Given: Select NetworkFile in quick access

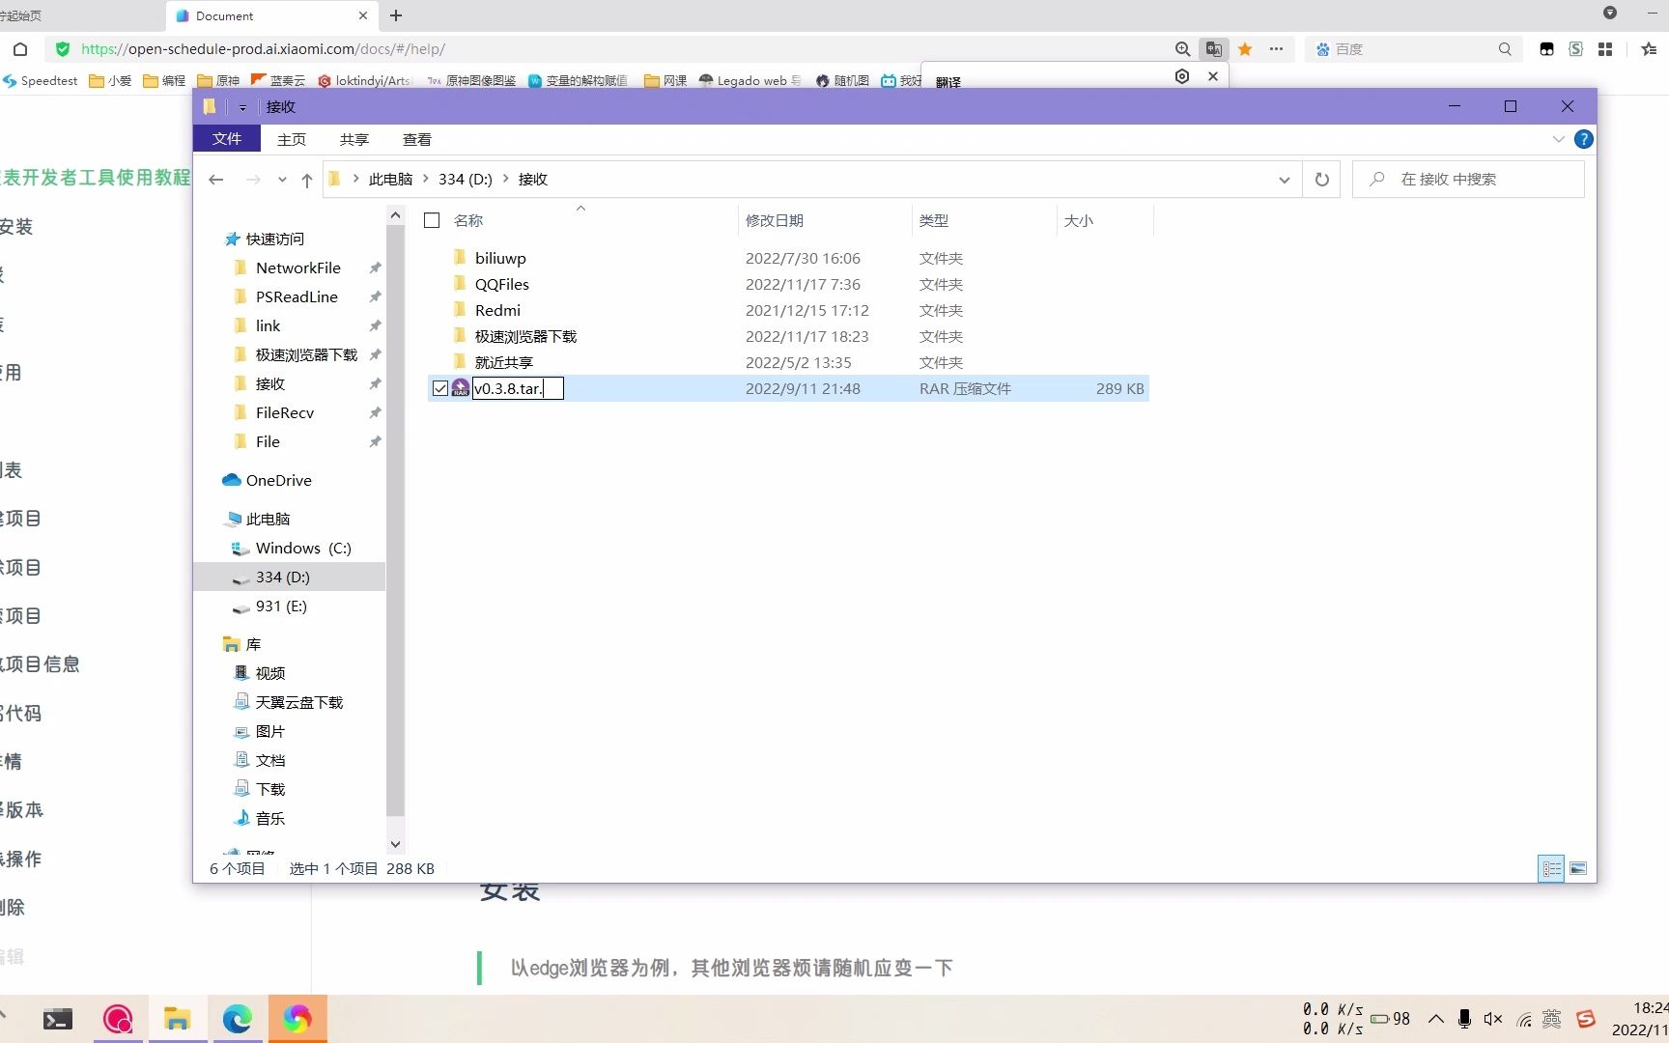Looking at the screenshot, I should coord(297,268).
